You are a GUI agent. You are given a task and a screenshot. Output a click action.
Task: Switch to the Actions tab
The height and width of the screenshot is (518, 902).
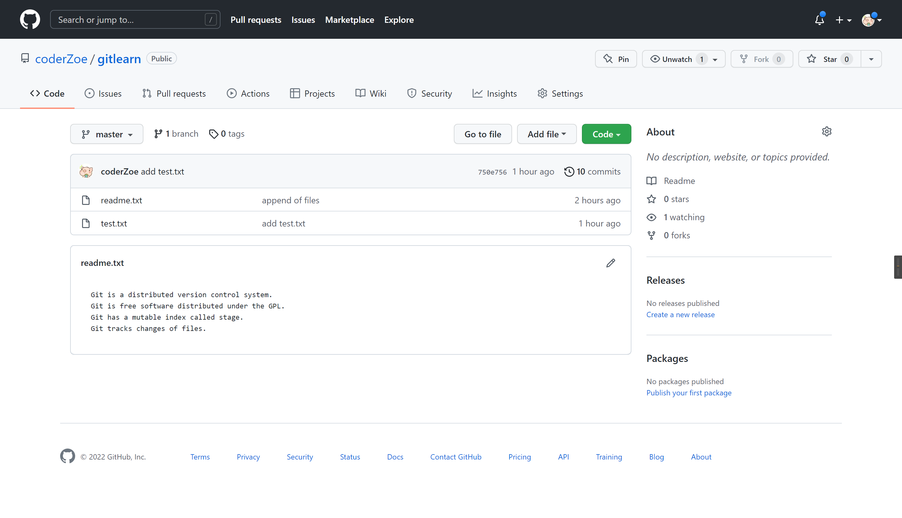248,94
